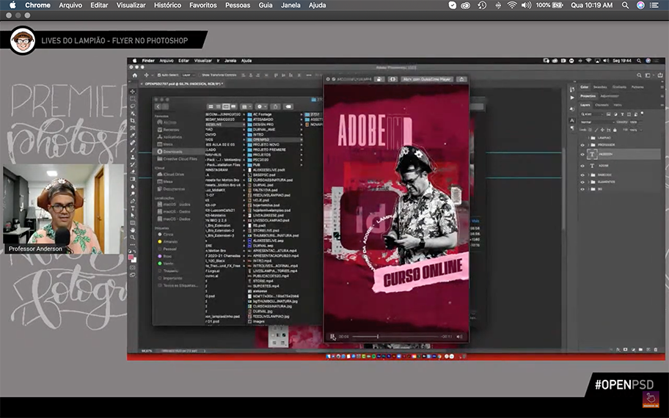Click the Finder share button icon
669x418 pixels.
point(275,106)
